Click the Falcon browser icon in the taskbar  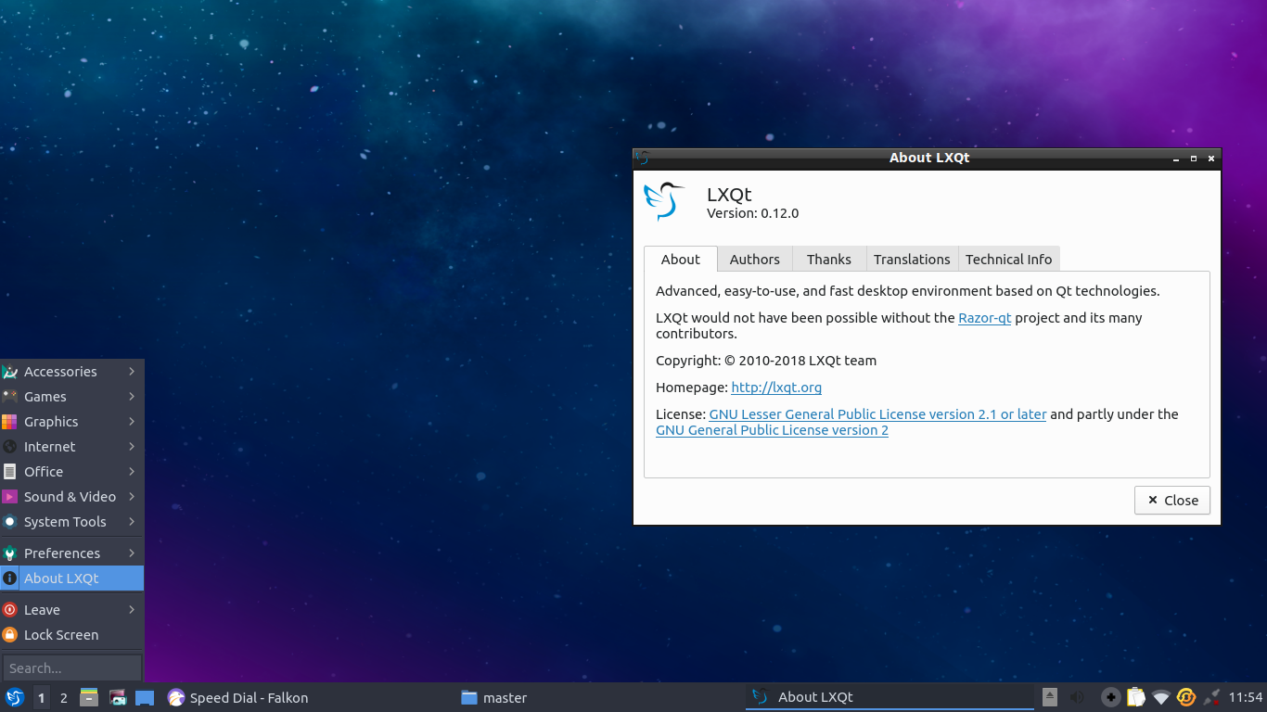pyautogui.click(x=176, y=697)
